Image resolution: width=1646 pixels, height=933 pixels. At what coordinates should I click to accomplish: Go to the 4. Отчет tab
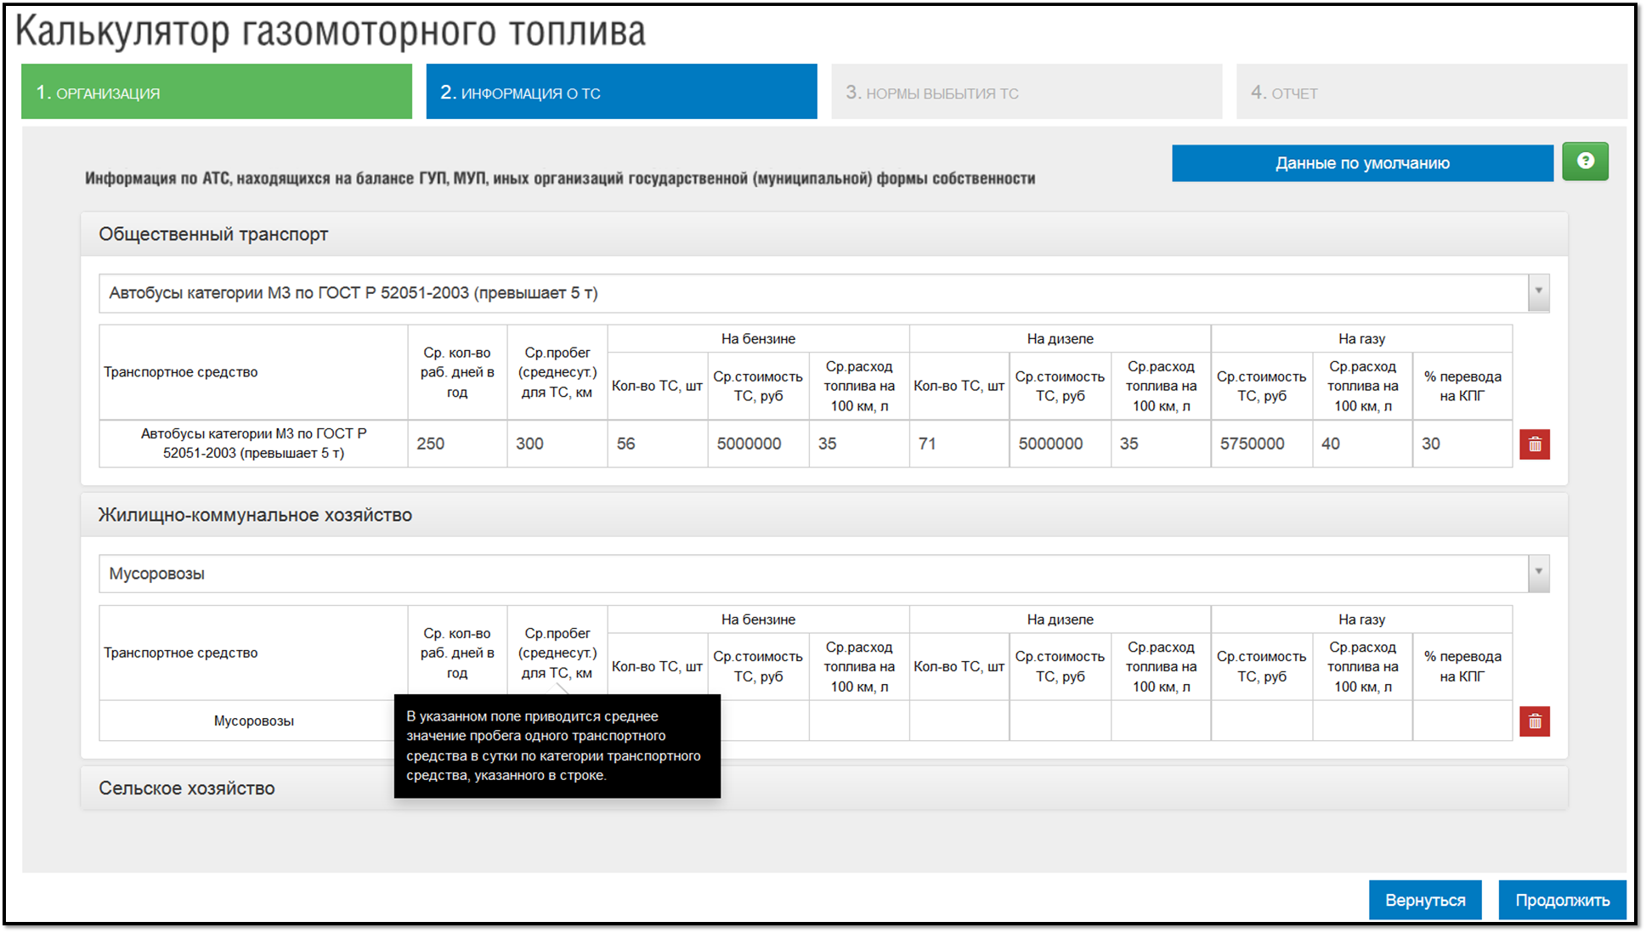1431,92
